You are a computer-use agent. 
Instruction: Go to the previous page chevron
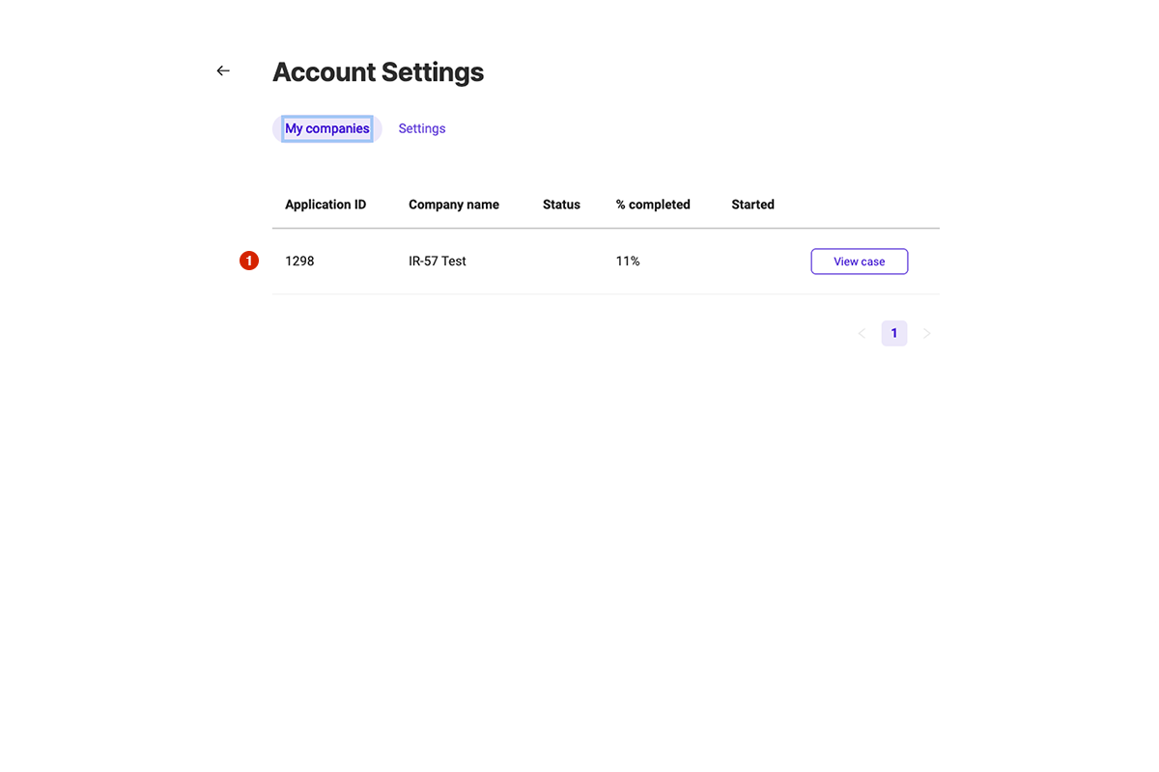(x=862, y=334)
